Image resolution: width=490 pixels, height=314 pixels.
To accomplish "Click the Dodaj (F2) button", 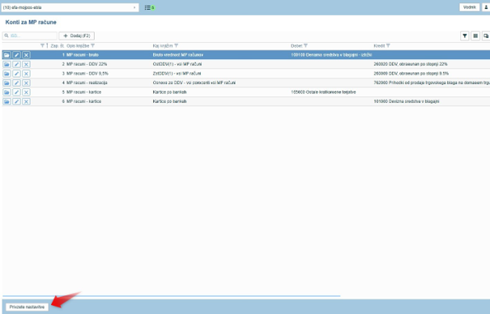I will click(x=77, y=36).
